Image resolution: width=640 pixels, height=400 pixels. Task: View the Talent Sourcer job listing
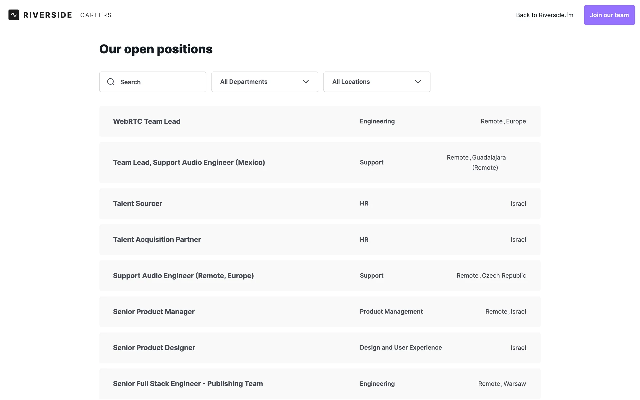tap(137, 203)
